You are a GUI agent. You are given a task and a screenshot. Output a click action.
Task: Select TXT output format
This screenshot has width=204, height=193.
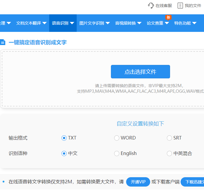[x=64, y=138]
